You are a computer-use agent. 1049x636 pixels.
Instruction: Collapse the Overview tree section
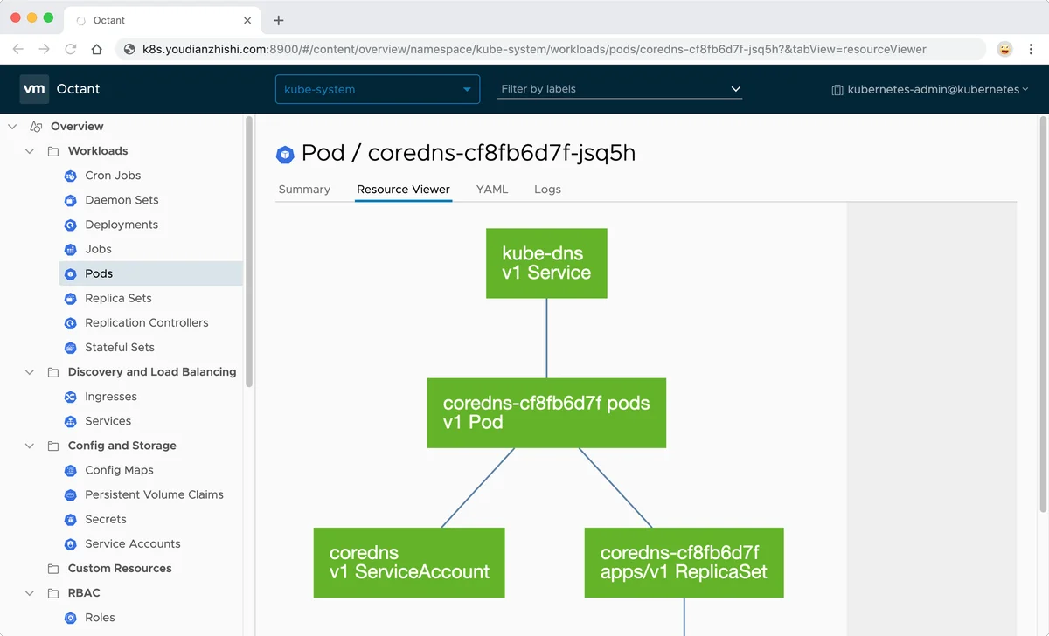pos(12,127)
